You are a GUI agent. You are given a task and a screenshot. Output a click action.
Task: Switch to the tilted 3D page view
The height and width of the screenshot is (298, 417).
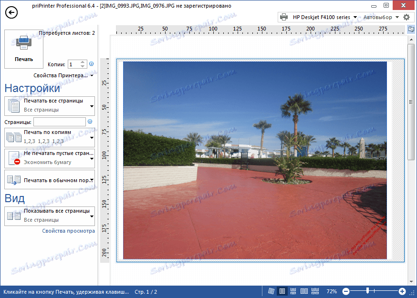(271, 291)
